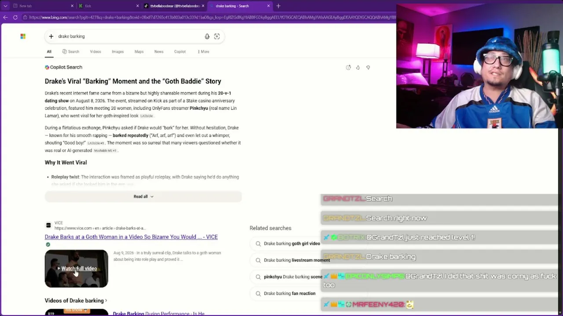
Task: Expand the Videos of Drake barking heading
Action: (x=76, y=301)
